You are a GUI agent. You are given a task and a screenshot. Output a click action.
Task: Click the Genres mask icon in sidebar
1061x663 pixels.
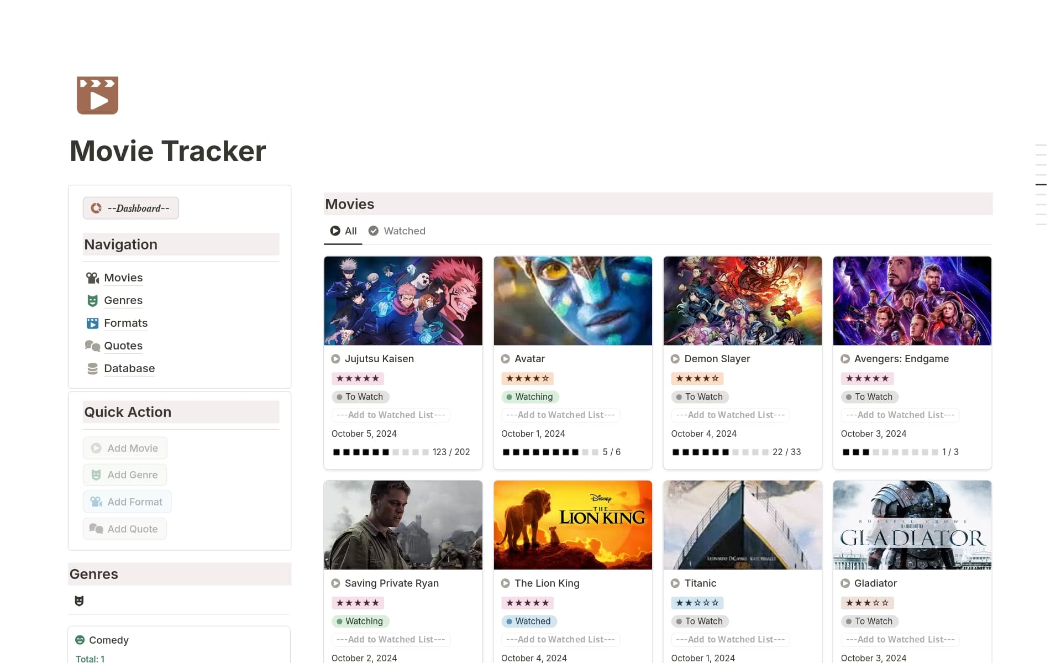(93, 301)
